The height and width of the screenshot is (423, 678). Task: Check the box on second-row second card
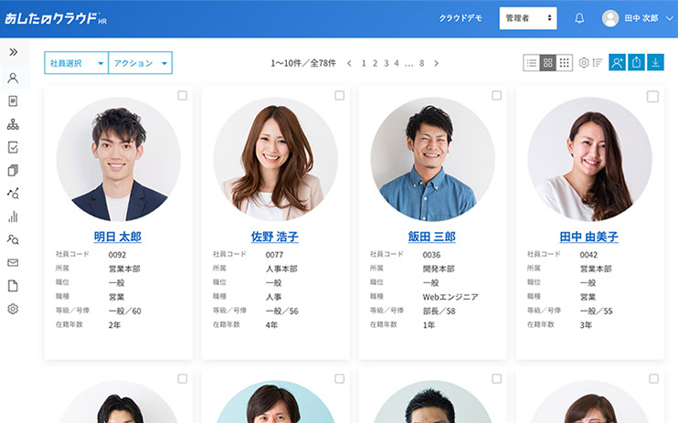click(339, 378)
